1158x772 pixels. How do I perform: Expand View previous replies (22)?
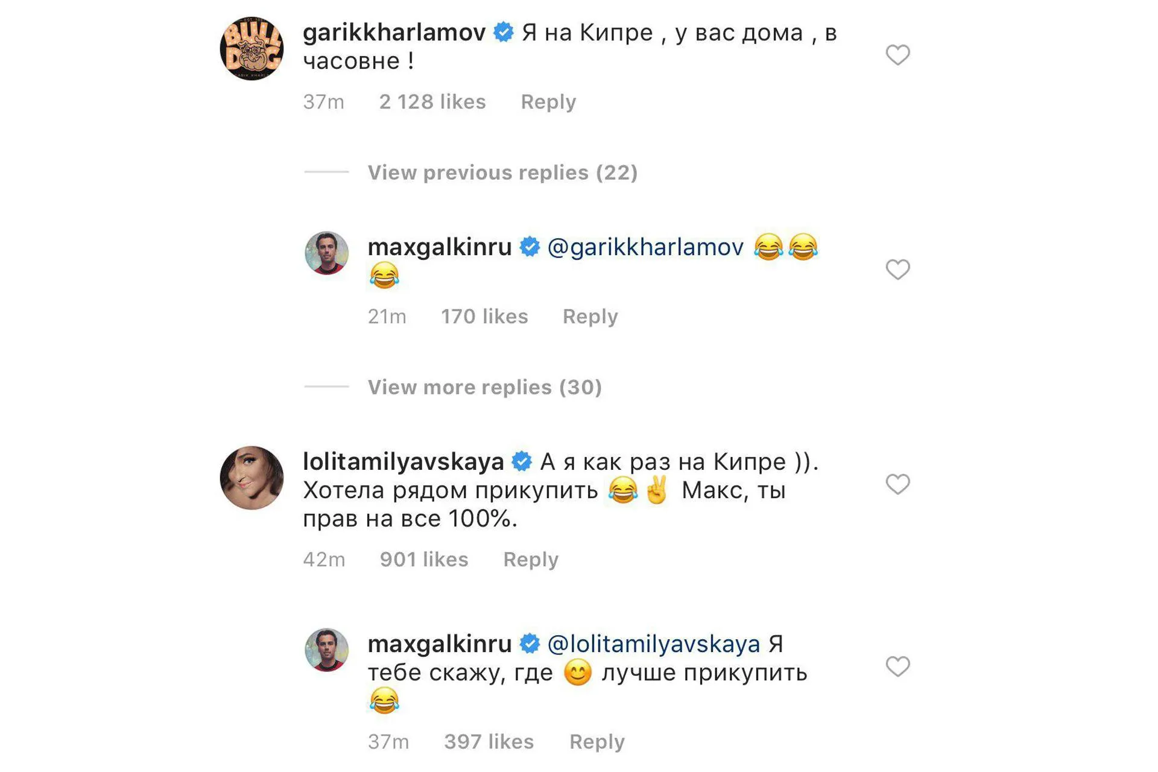(x=502, y=172)
